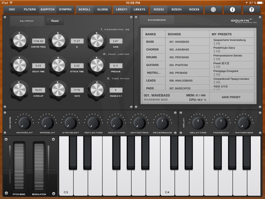Screen dimensions: 265x199
Task: Tap the Atnyquist reverb knob
Action: [70, 123]
